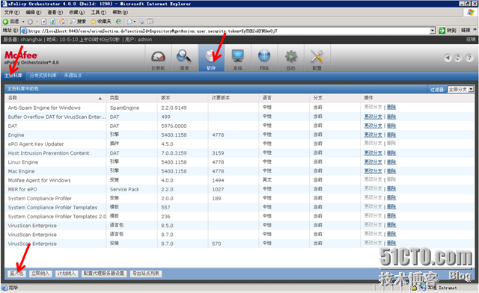
Task: Open the 工具 Tools menu
Action: tap(98, 13)
